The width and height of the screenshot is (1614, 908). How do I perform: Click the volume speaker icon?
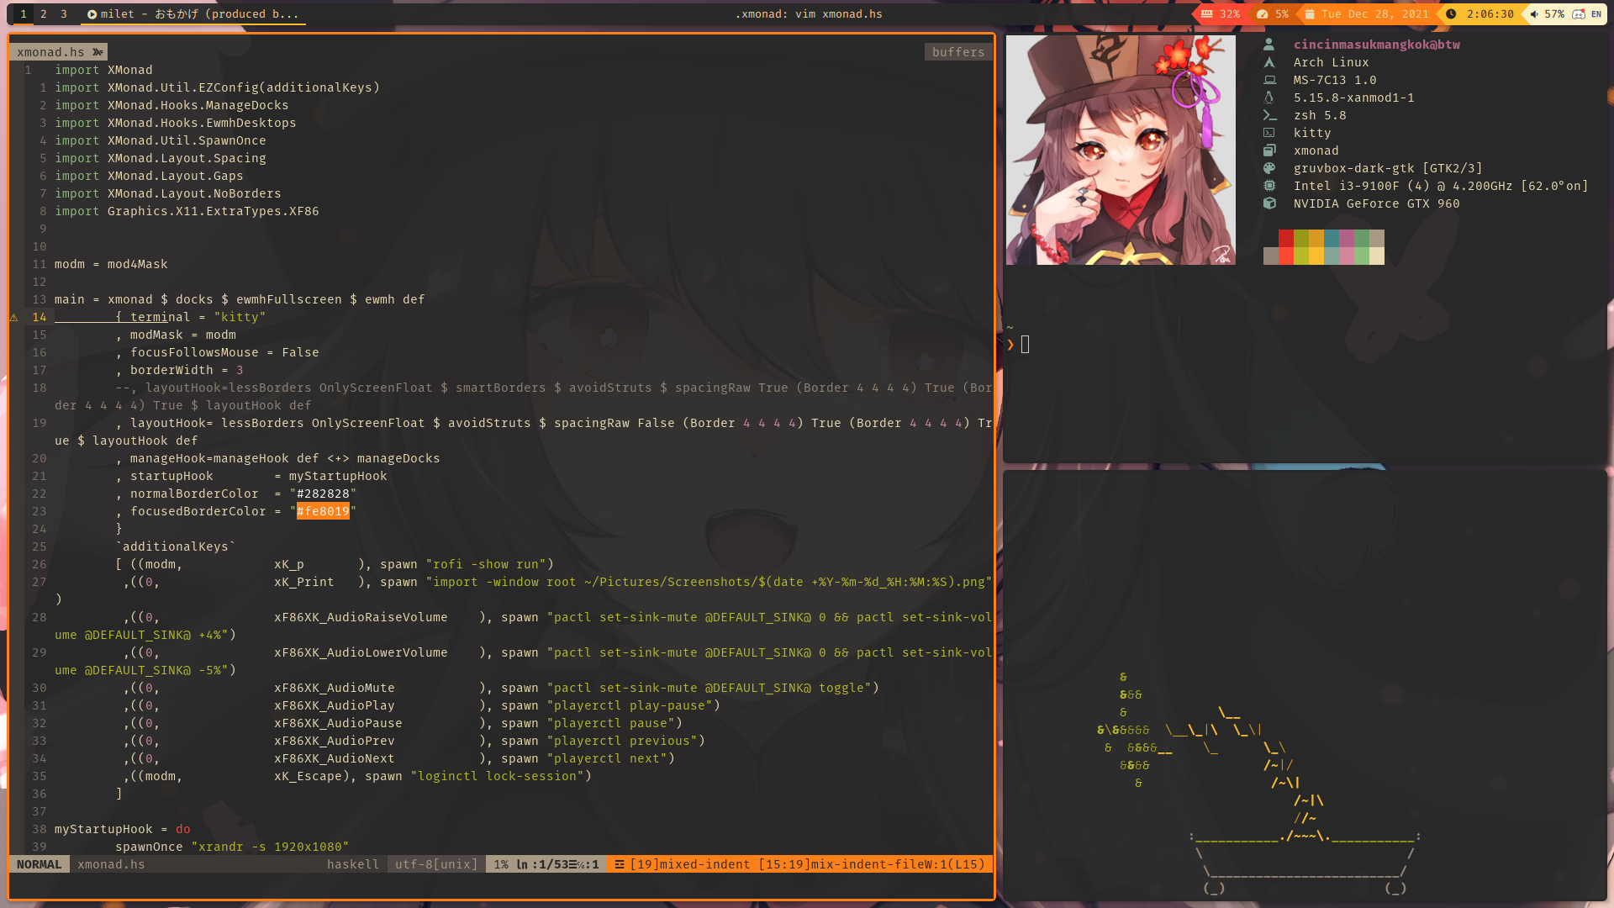coord(1534,14)
